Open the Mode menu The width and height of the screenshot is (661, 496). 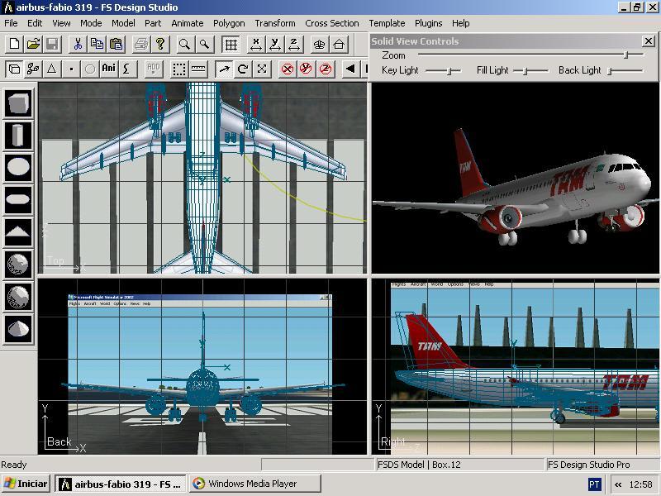click(x=91, y=23)
